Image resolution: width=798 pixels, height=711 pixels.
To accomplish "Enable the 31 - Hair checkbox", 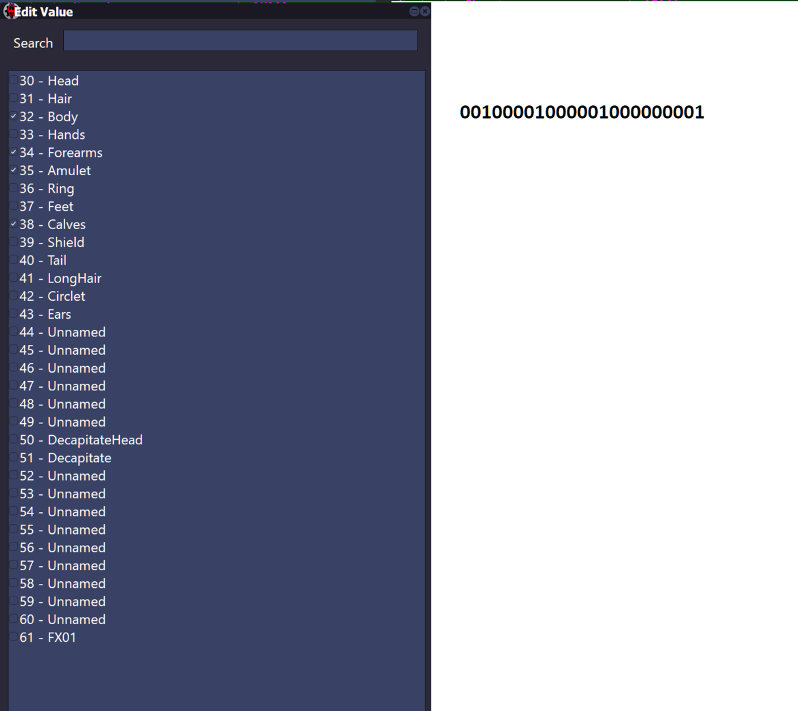I will click(13, 97).
